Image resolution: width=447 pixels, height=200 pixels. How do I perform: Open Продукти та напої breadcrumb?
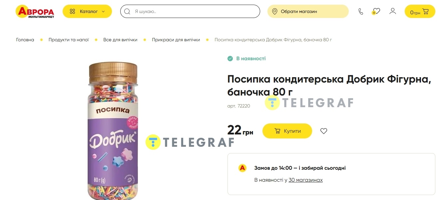69,40
